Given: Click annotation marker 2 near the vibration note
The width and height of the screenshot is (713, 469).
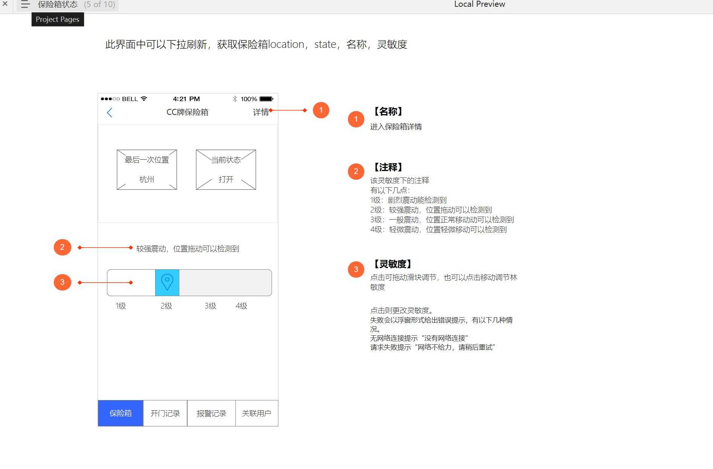Looking at the screenshot, I should coord(62,247).
